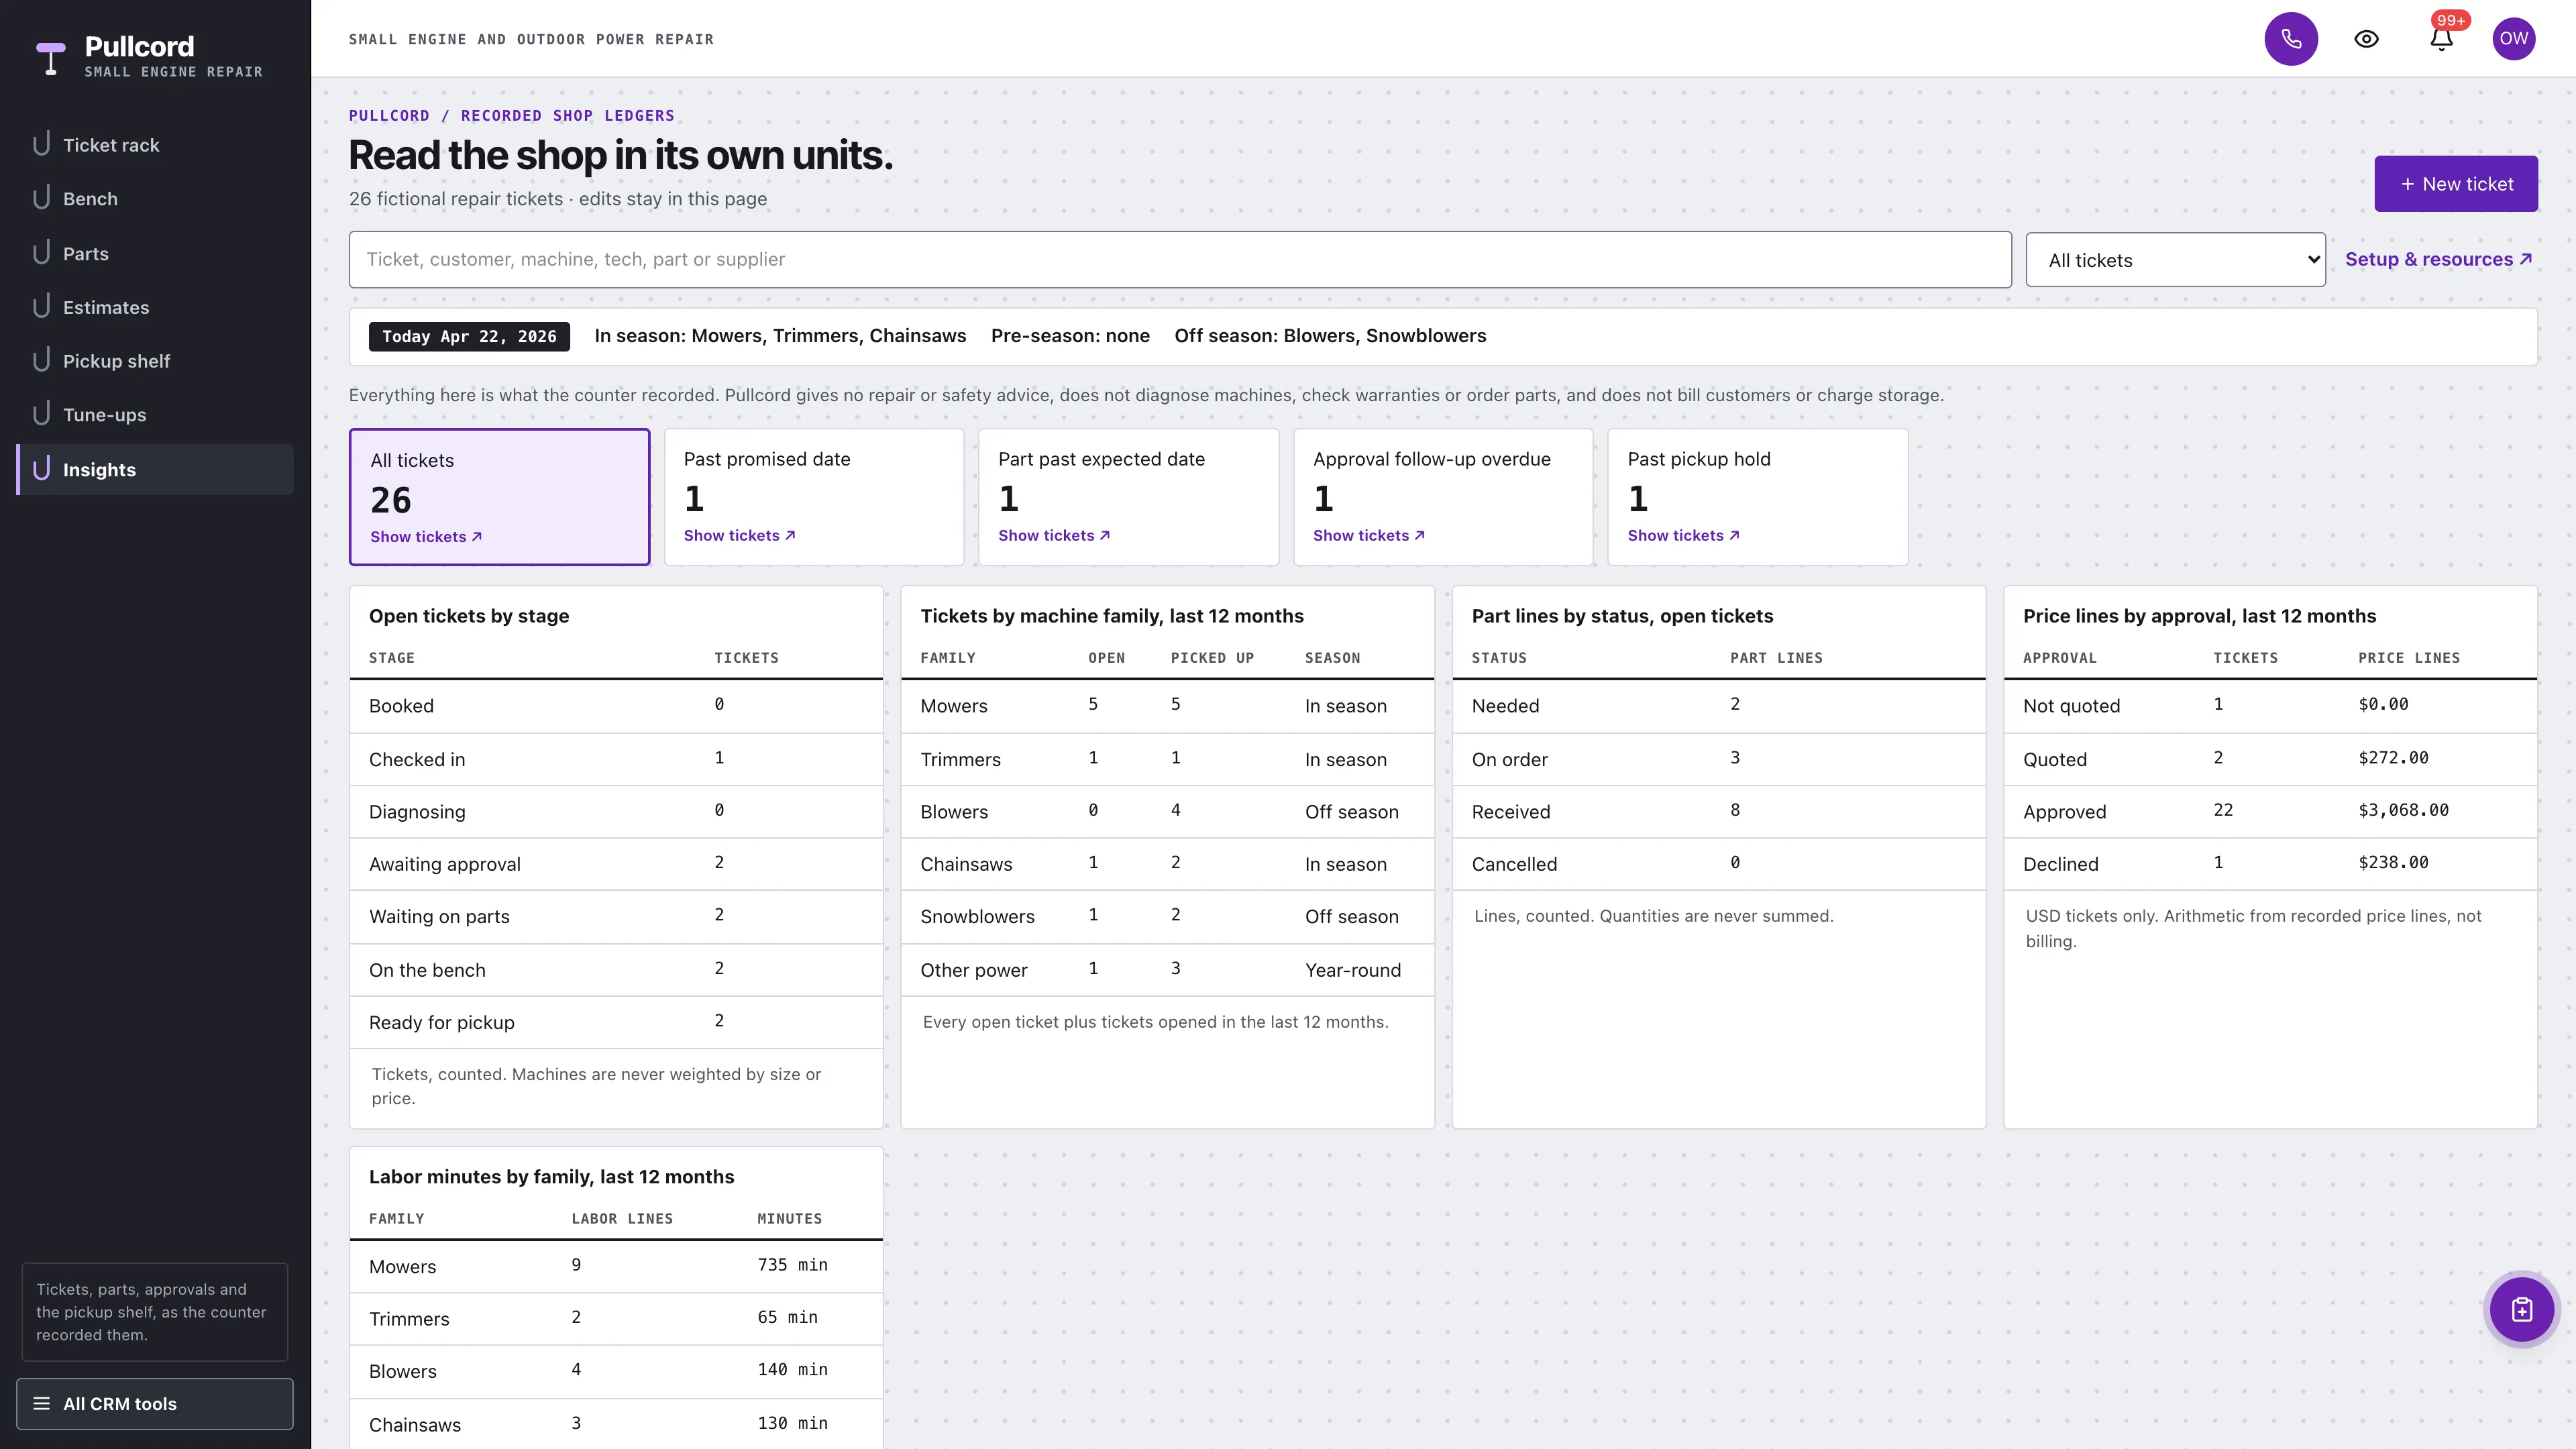Open the Pickup shelf page
This screenshot has height=1449, width=2576.
(155, 361)
